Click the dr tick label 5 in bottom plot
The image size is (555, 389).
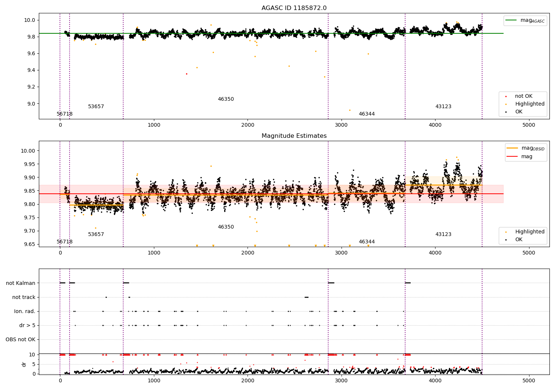[34, 365]
